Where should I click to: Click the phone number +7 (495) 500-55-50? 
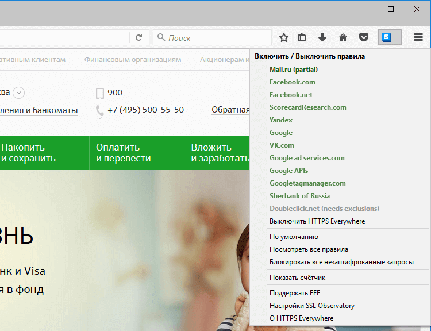click(x=146, y=110)
